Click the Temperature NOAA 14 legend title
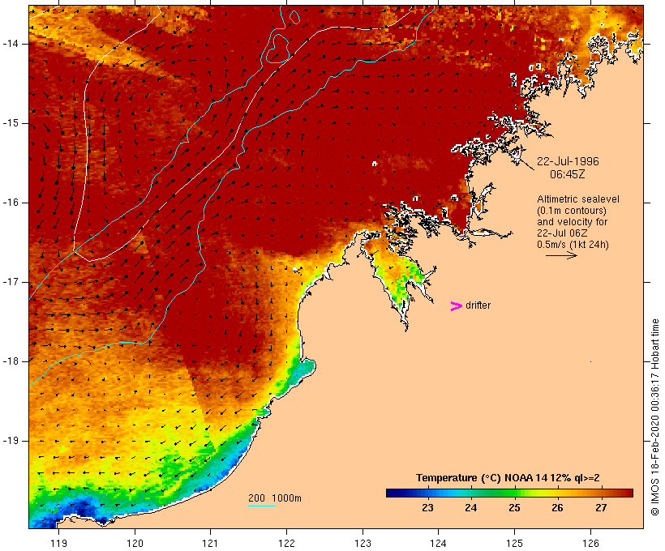Image resolution: width=665 pixels, height=551 pixels. point(508,478)
